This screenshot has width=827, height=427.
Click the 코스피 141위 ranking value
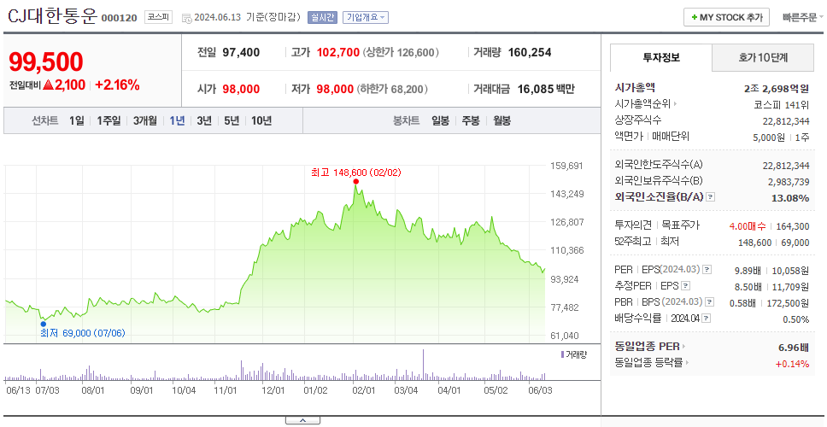(782, 104)
